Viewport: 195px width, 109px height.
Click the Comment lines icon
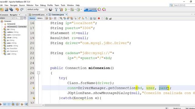point(107,18)
